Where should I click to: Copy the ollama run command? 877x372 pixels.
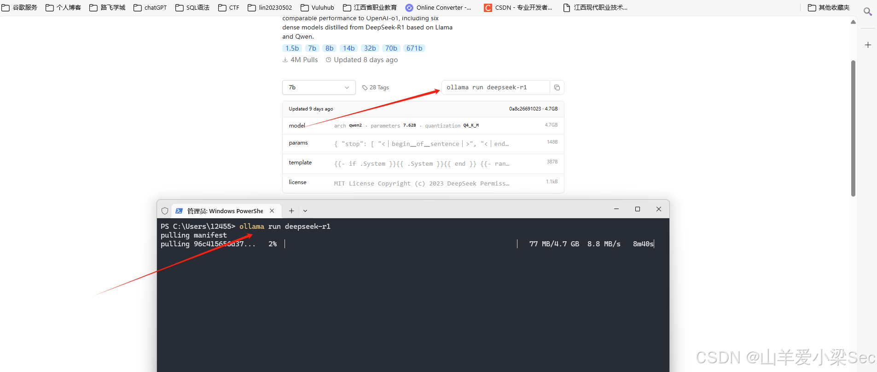tap(557, 87)
